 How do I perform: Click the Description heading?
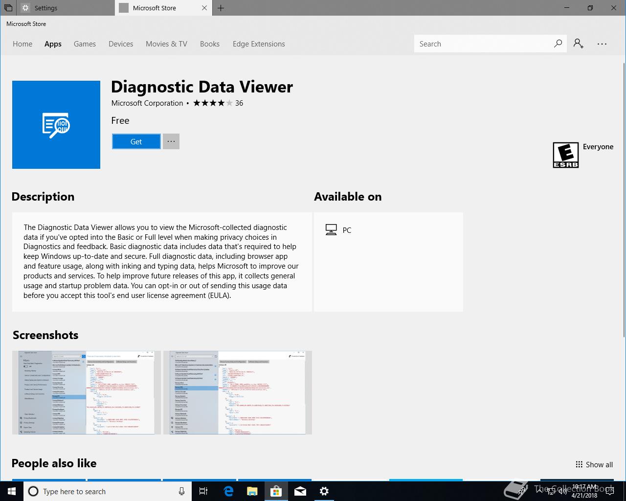43,197
